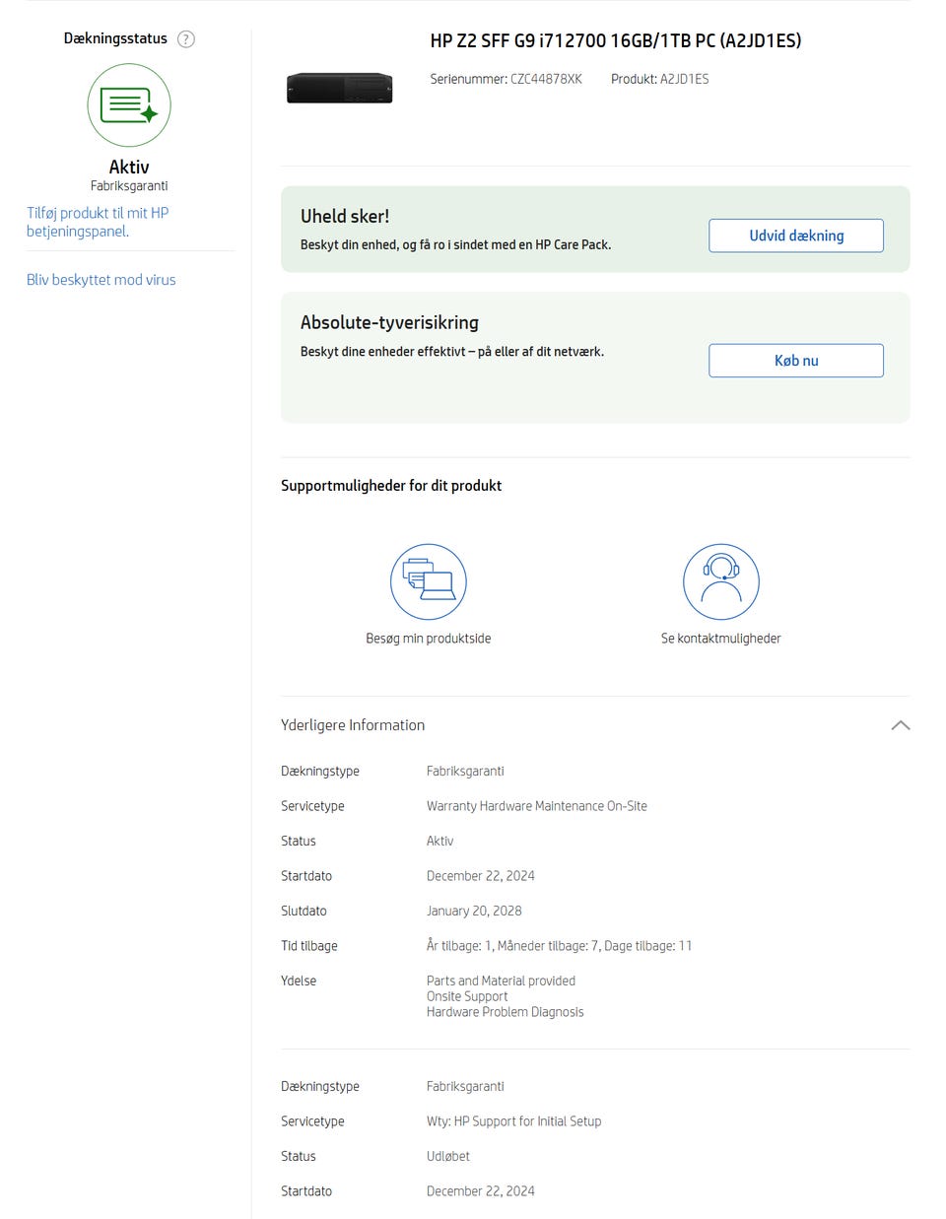This screenshot has height=1219, width=946.
Task: Click 'på eller af dit netværk' description
Action: pyautogui.click(x=541, y=351)
